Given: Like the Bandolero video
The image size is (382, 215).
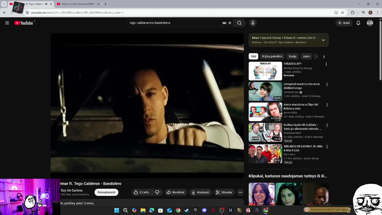Looking at the screenshot, I should coord(141,192).
